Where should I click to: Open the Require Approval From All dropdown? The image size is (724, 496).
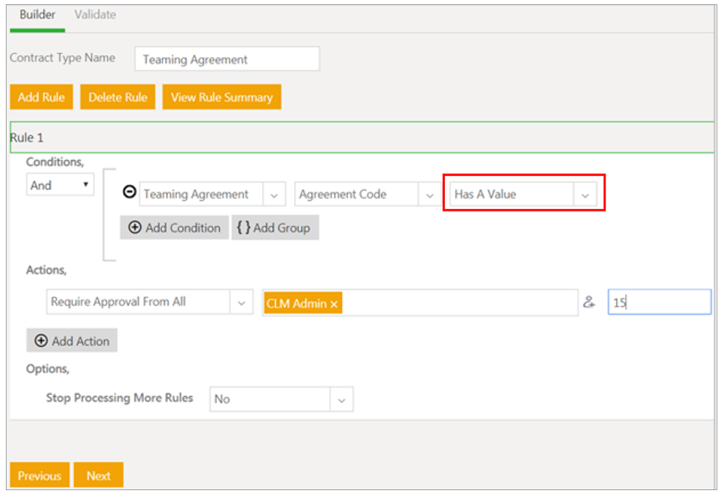(x=242, y=303)
